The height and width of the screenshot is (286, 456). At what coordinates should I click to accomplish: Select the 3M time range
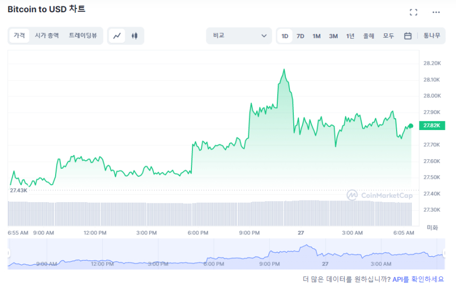point(333,36)
